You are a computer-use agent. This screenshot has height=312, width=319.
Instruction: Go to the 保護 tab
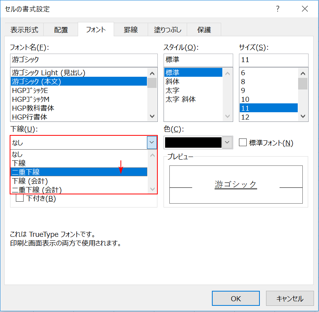[204, 29]
